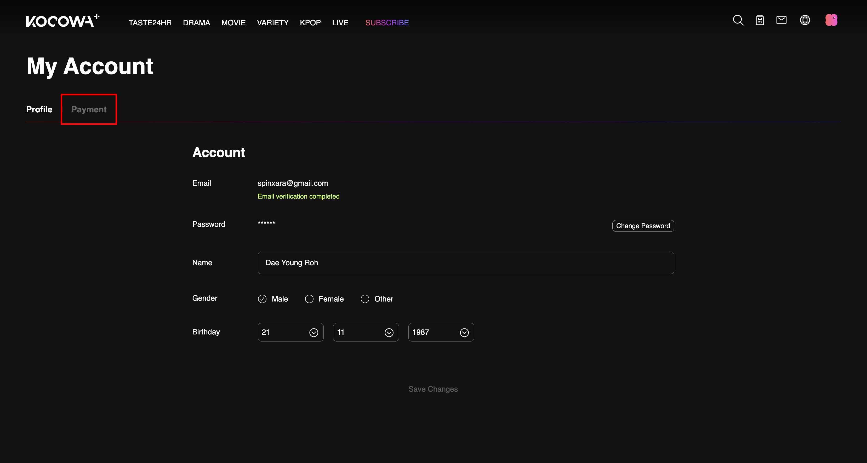Switch to the Payment tab
The image size is (867, 463).
click(89, 109)
